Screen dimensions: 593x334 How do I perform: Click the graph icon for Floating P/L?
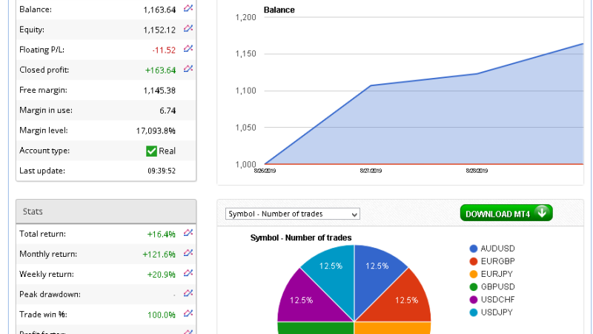(x=188, y=49)
